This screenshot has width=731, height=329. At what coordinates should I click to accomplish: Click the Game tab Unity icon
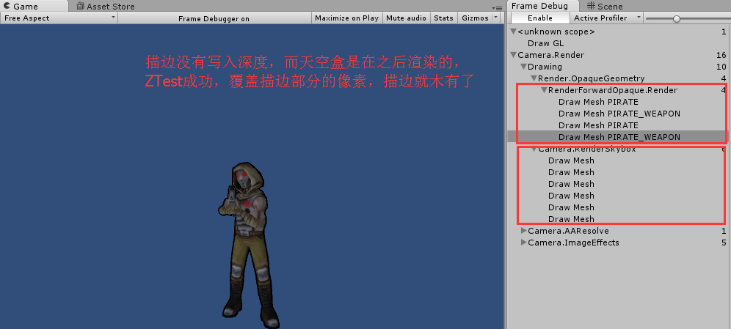pyautogui.click(x=7, y=6)
